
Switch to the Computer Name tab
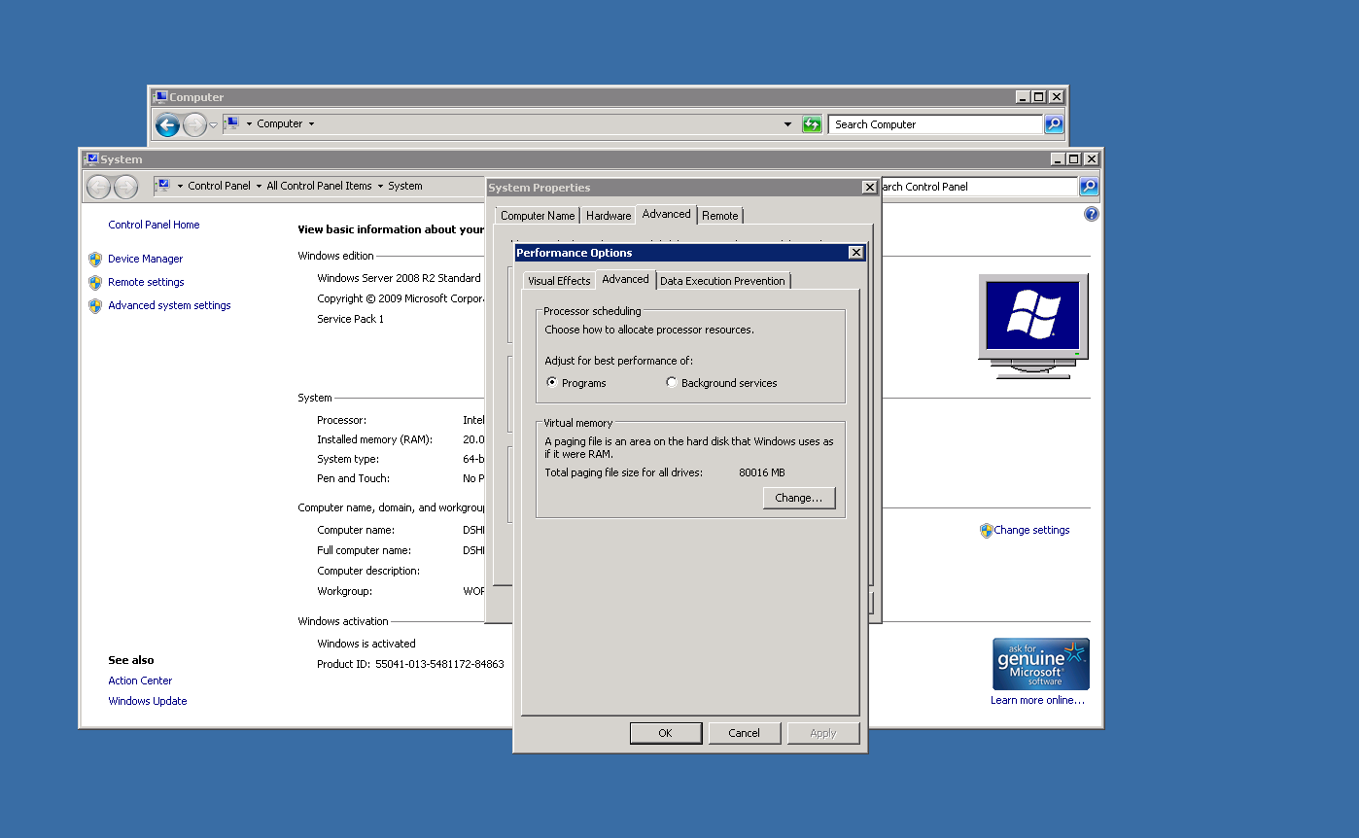(537, 215)
